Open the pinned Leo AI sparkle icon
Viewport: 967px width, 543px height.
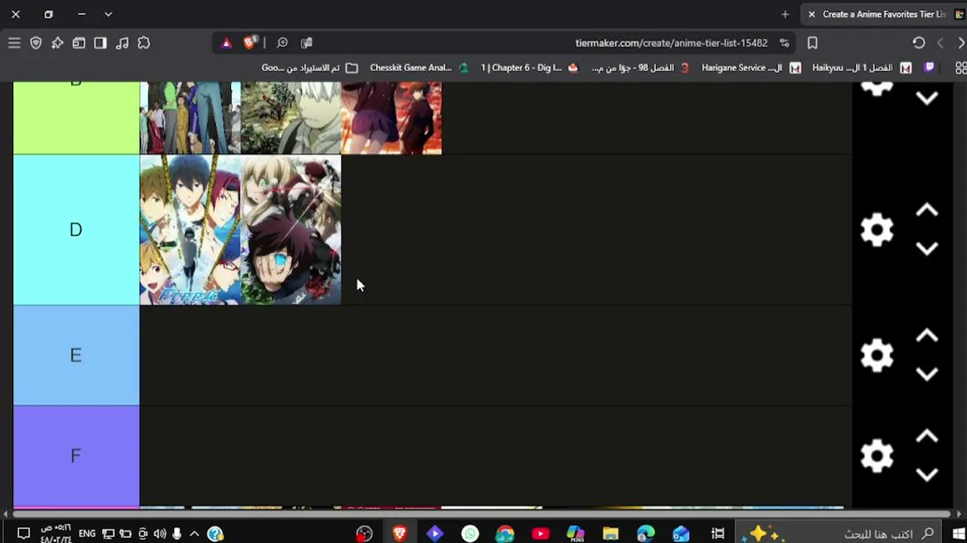(57, 43)
